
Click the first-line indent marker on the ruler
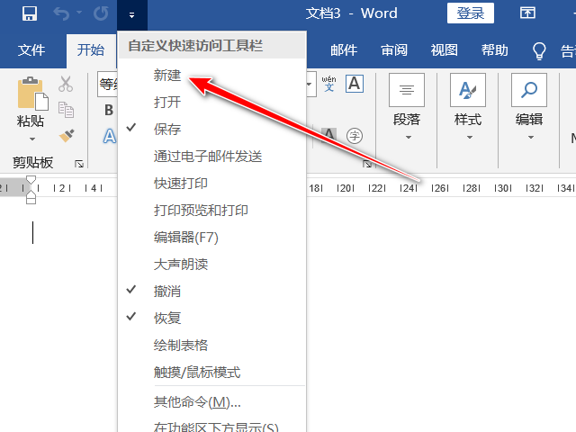click(31, 180)
